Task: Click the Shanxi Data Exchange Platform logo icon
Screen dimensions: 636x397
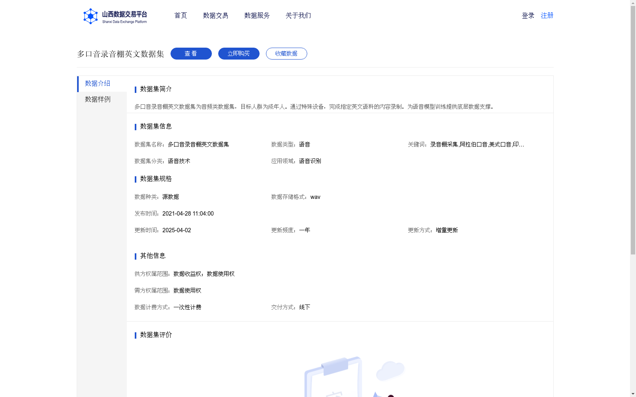Action: (x=91, y=16)
